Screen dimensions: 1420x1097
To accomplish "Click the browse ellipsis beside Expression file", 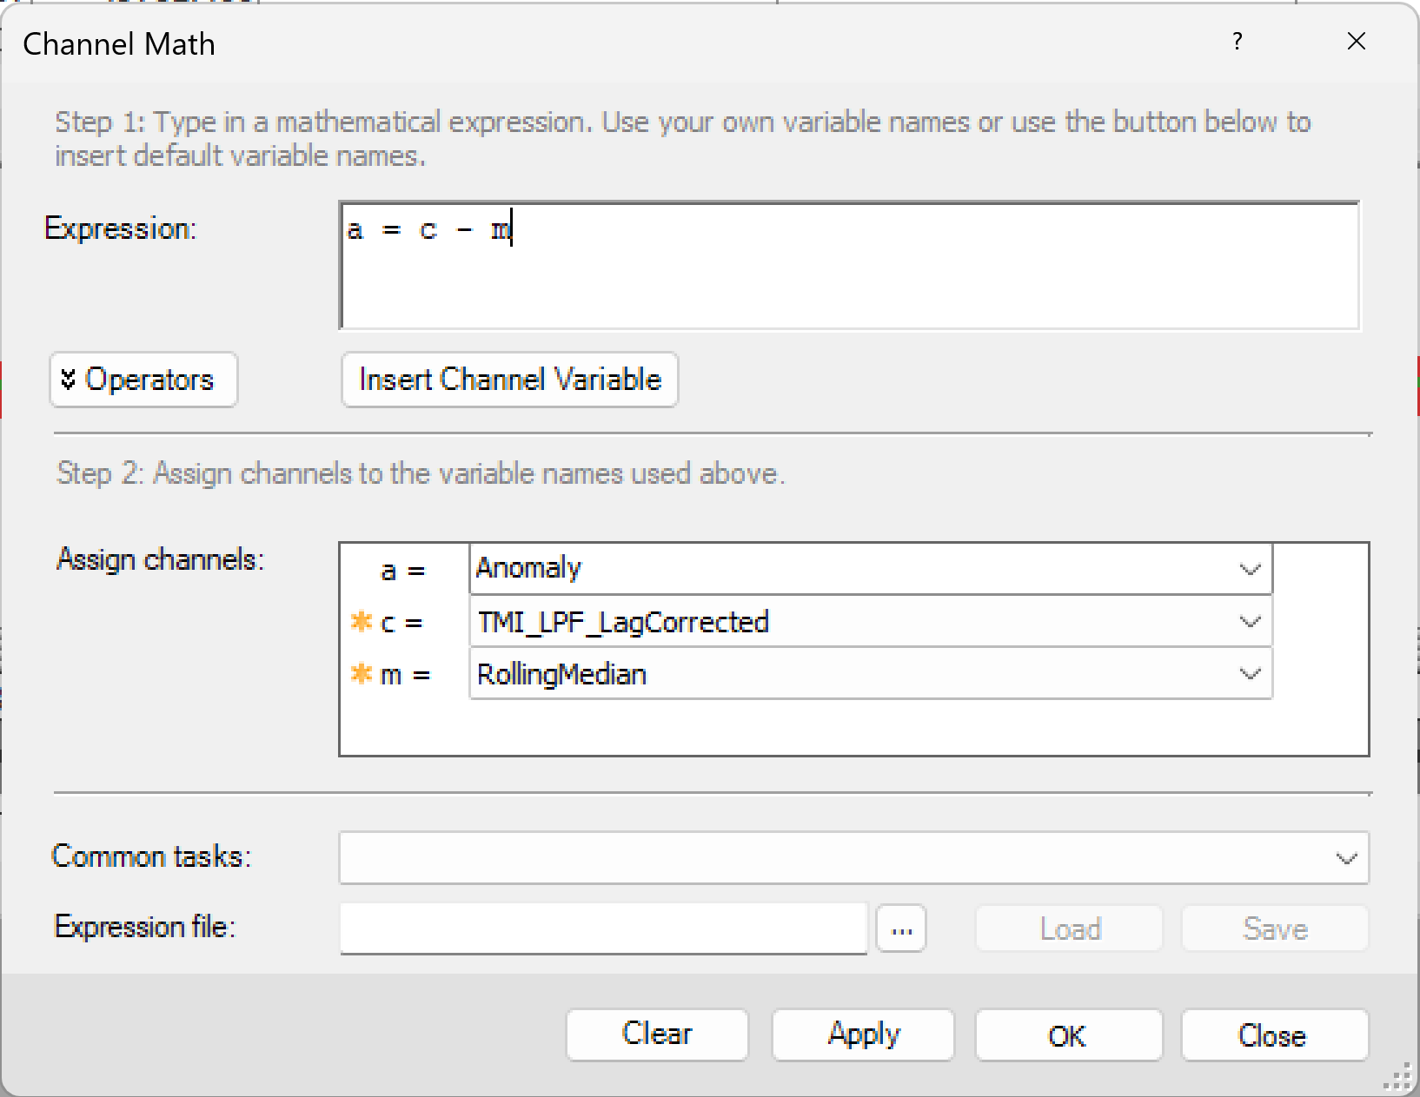I will pos(900,928).
